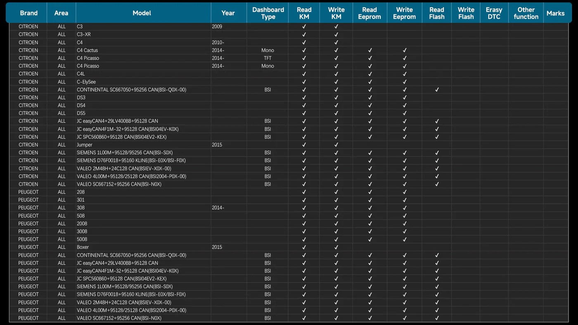Select the DS5 model cell
Image resolution: width=578 pixels, height=325 pixels.
click(143, 113)
